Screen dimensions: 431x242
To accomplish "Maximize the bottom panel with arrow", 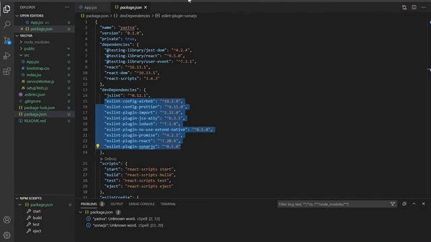I will click(x=414, y=204).
